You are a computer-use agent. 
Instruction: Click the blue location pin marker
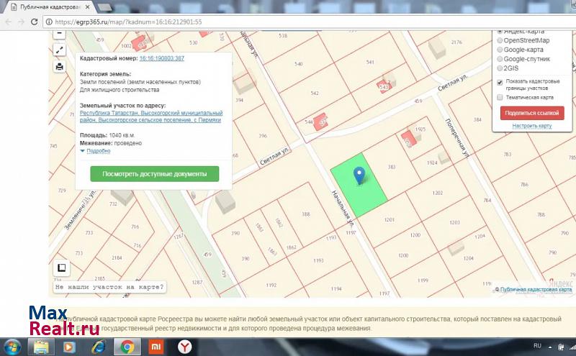[359, 175]
